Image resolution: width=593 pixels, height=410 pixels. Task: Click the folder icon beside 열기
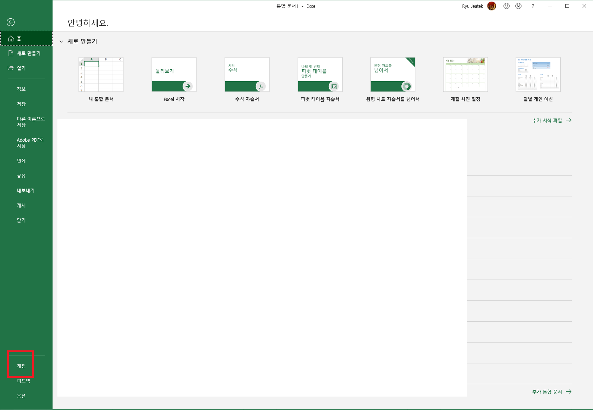11,68
